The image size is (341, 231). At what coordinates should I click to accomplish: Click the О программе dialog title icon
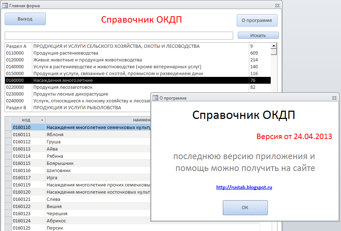point(155,98)
